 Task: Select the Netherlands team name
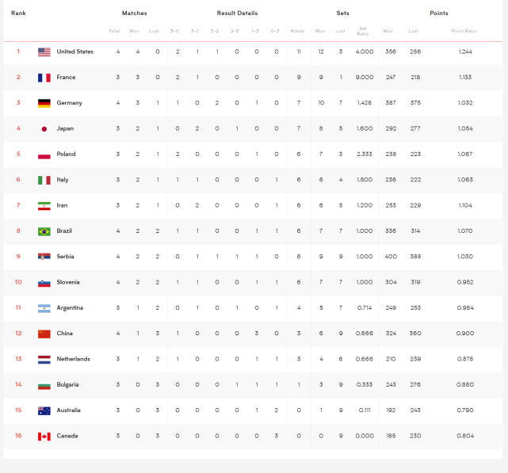tap(73, 359)
